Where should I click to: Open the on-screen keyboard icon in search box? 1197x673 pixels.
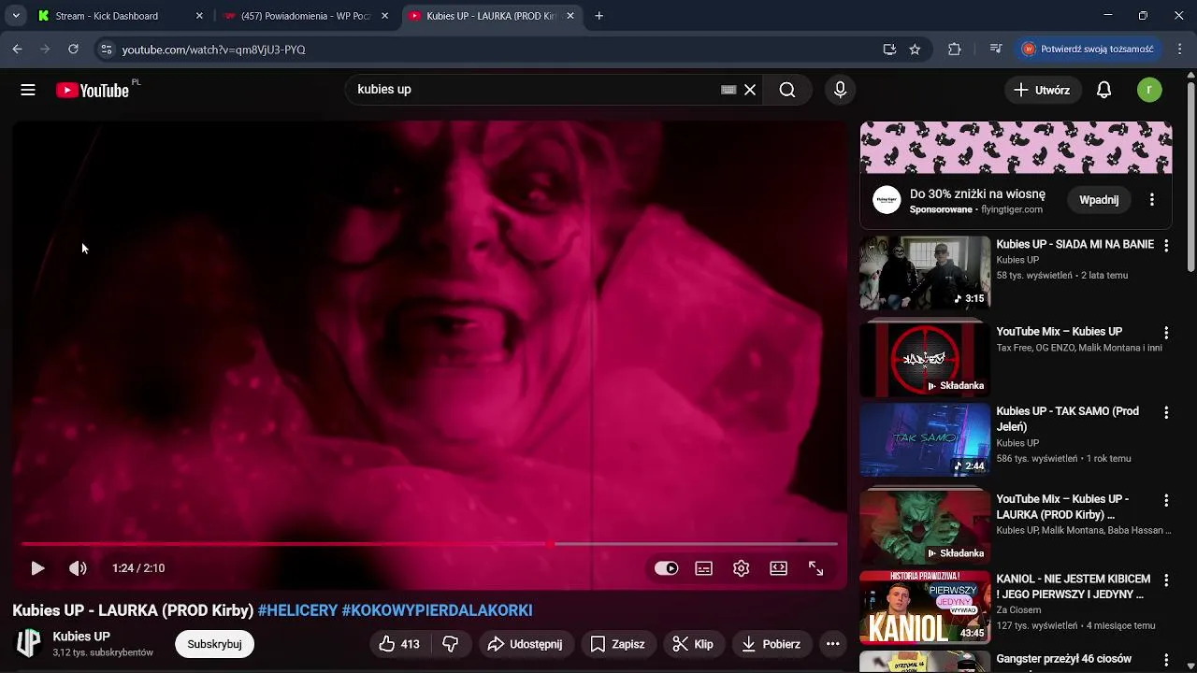point(728,90)
